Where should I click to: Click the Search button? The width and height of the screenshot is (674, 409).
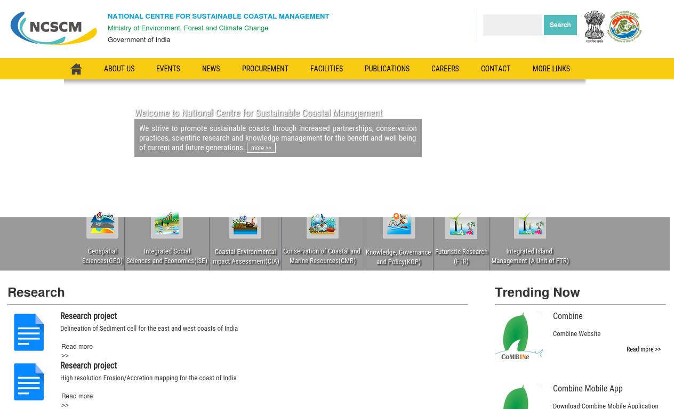[x=560, y=25]
